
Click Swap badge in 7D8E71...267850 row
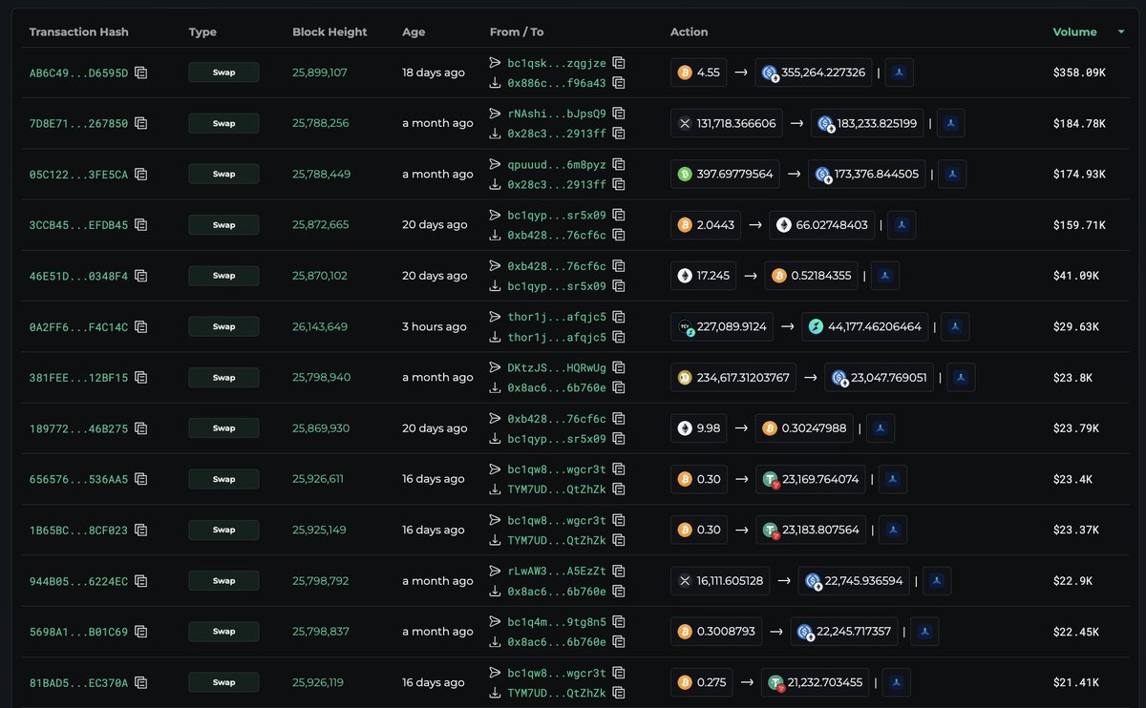click(x=223, y=123)
